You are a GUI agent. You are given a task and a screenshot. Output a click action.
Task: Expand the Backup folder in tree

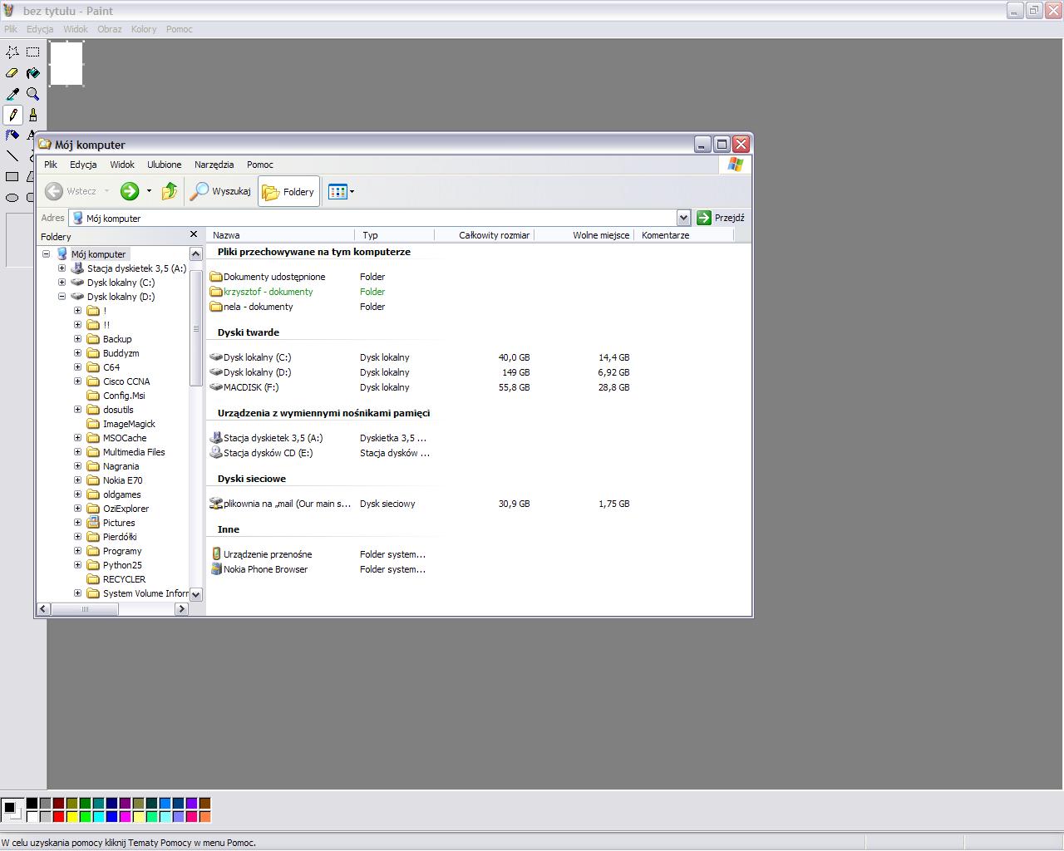click(x=77, y=339)
